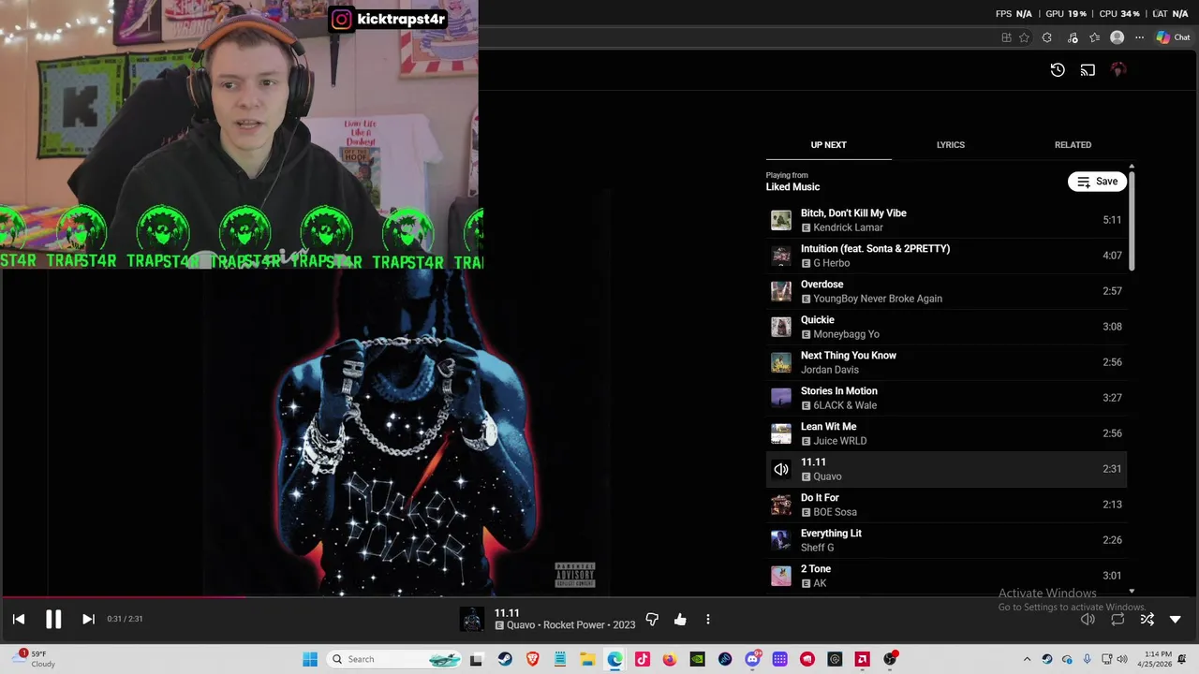Viewport: 1199px width, 674px height.
Task: Open the Windows Start menu
Action: (x=310, y=659)
